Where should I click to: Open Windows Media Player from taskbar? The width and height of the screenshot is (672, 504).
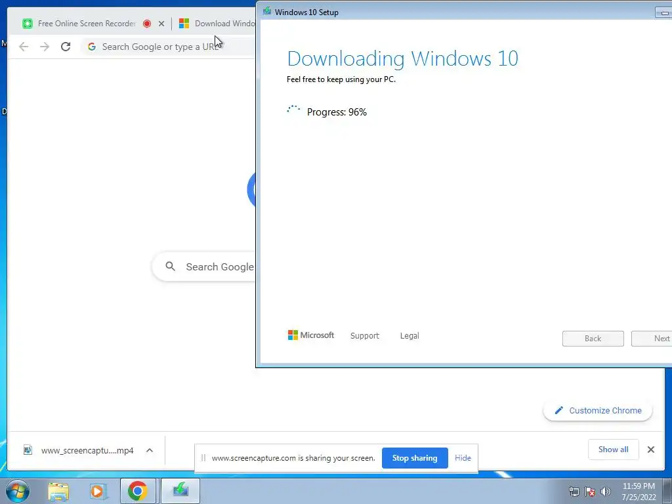point(98,491)
